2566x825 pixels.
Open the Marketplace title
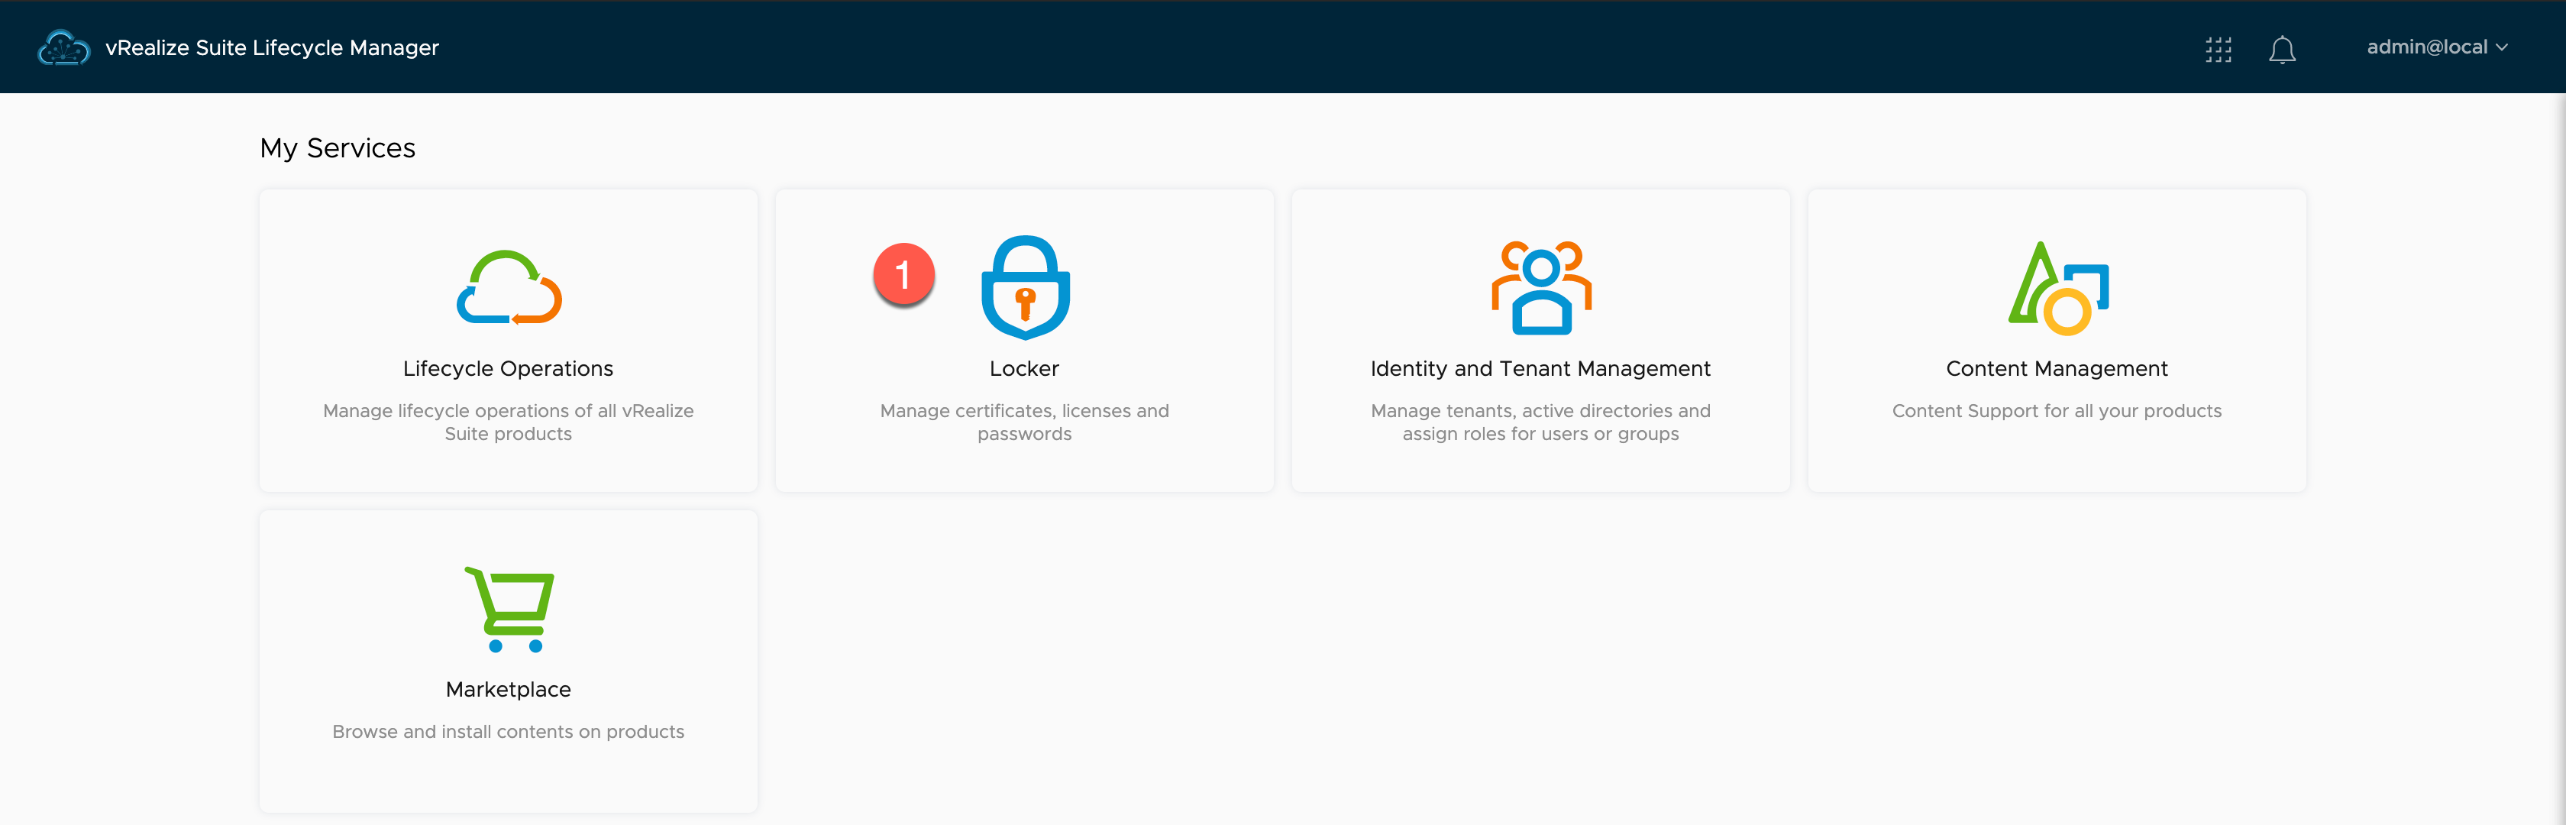click(x=508, y=690)
